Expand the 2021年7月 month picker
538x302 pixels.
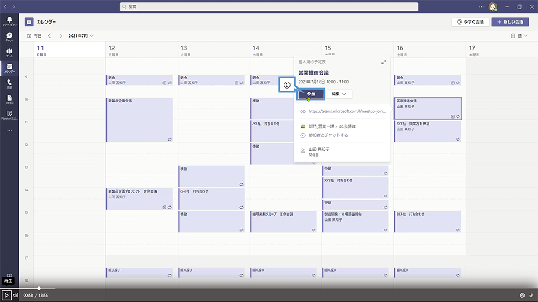click(x=81, y=36)
